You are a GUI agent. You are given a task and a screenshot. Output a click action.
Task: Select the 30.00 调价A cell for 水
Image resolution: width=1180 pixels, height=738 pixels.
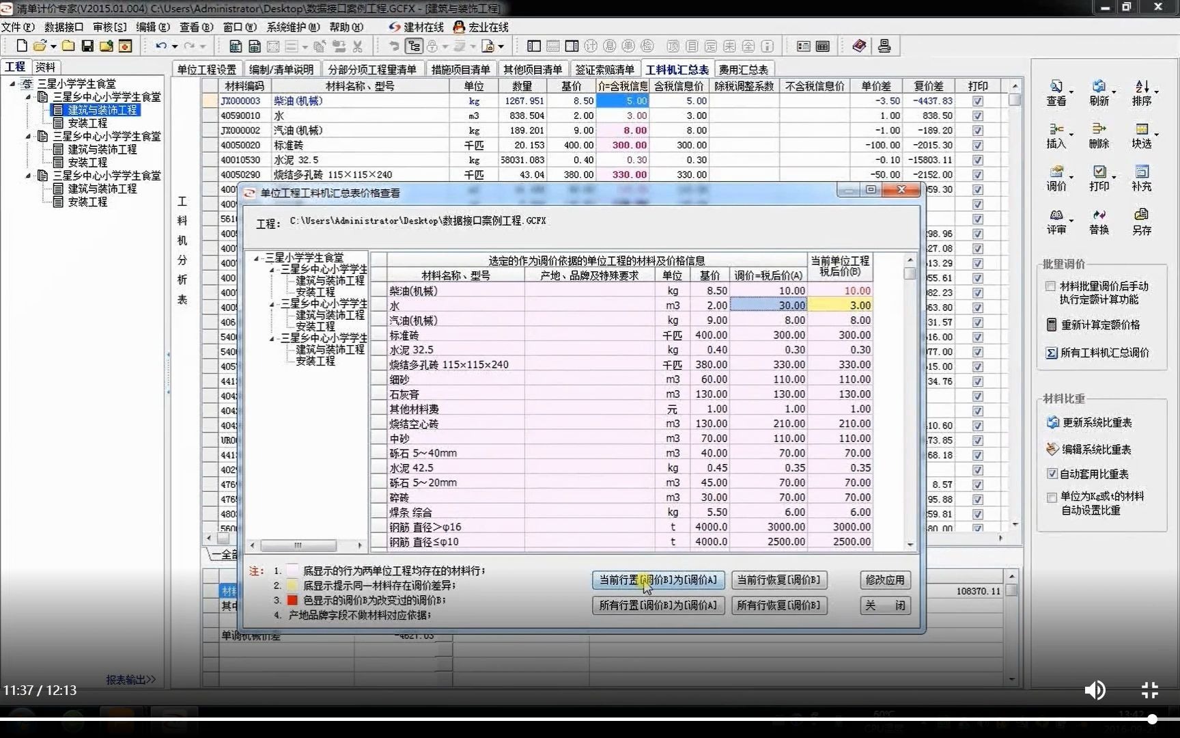[768, 305]
